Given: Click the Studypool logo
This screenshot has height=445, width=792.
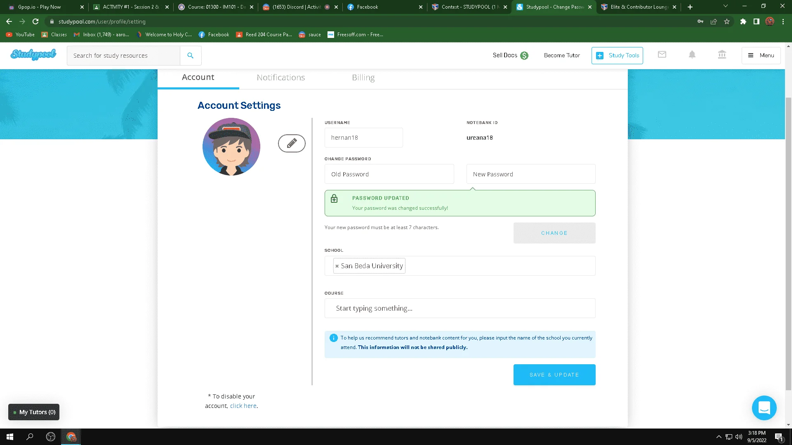Looking at the screenshot, I should pos(33,54).
